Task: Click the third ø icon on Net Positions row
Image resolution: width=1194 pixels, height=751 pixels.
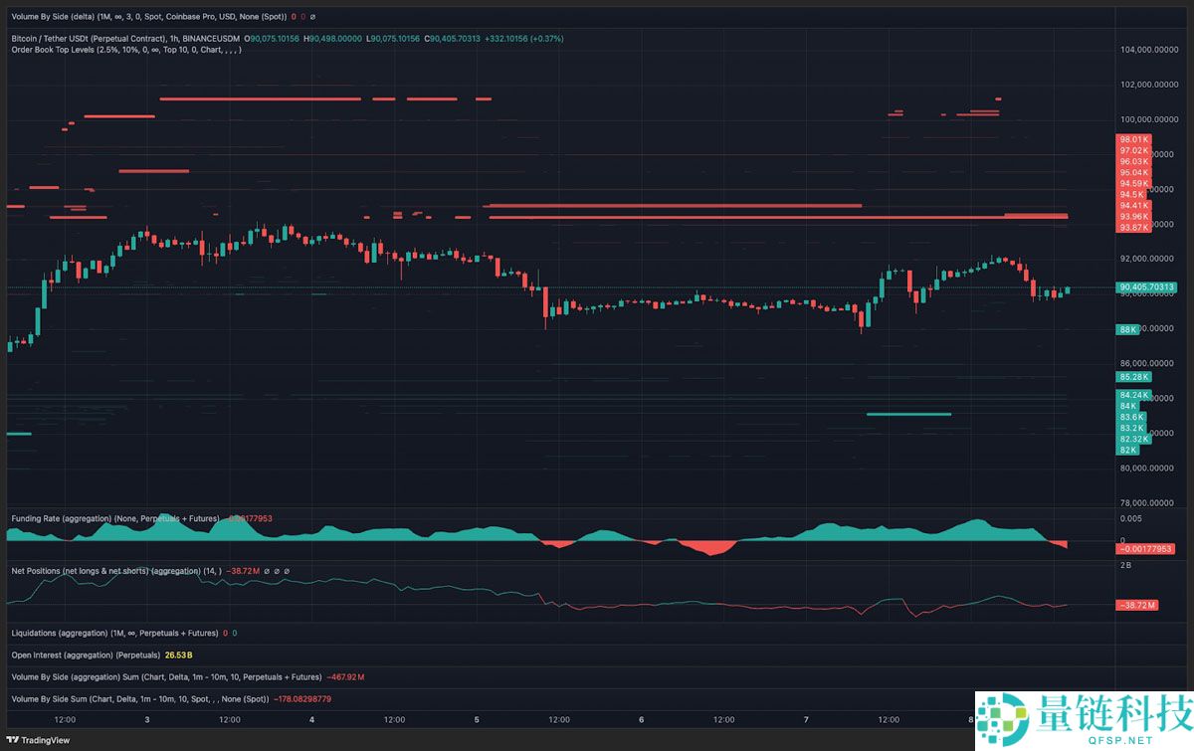Action: [x=286, y=570]
